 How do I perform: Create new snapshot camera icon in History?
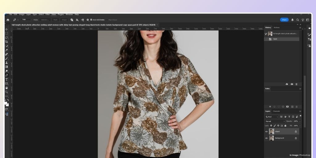(292, 84)
